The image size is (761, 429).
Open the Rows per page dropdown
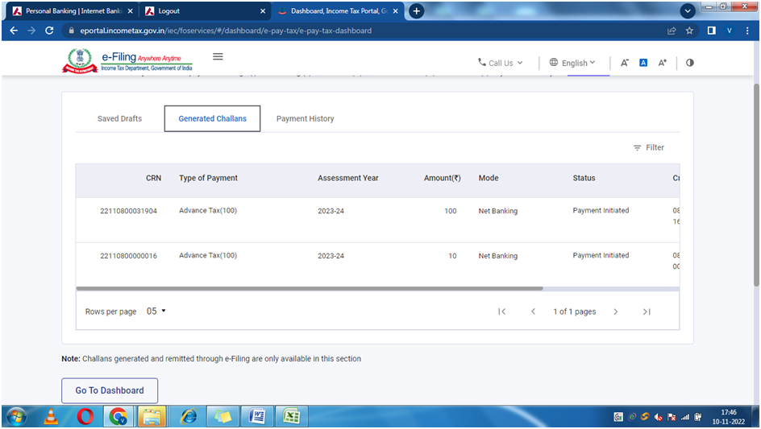coord(156,311)
